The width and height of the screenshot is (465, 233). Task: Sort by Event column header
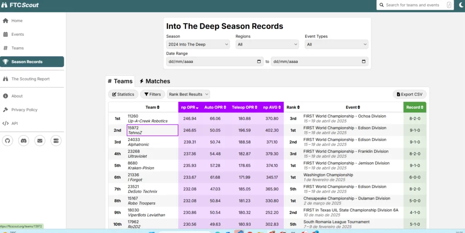pos(353,107)
